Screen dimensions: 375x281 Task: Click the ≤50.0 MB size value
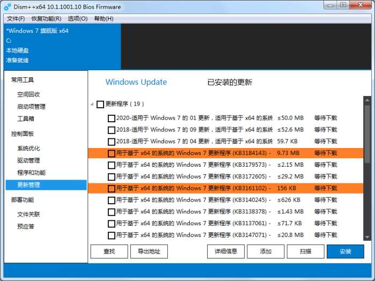290,118
